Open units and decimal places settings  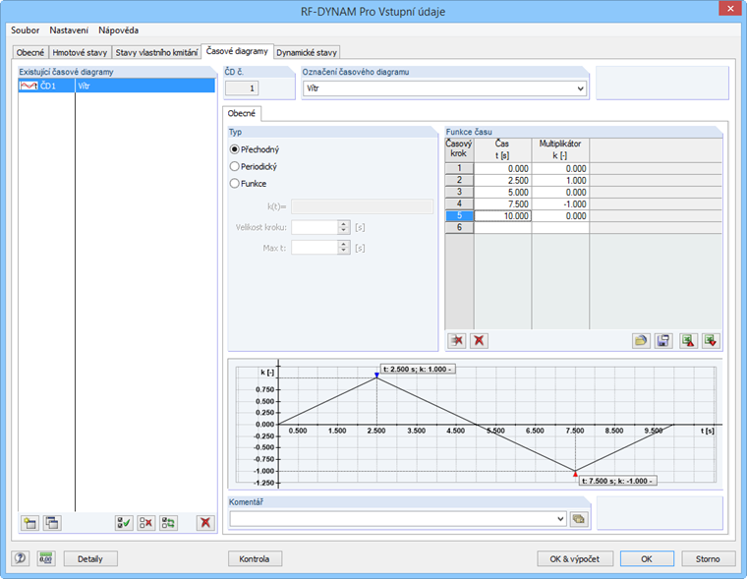tap(46, 558)
